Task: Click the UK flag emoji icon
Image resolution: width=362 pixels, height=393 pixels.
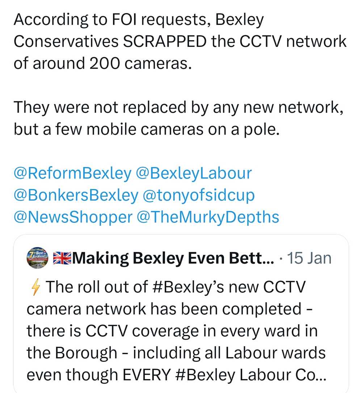Action: 63,258
